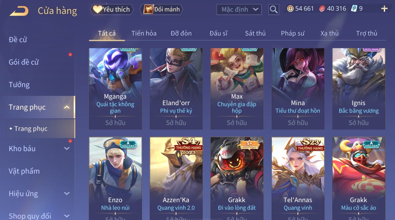
Task: Open the Mặc định sort dropdown
Action: click(239, 10)
